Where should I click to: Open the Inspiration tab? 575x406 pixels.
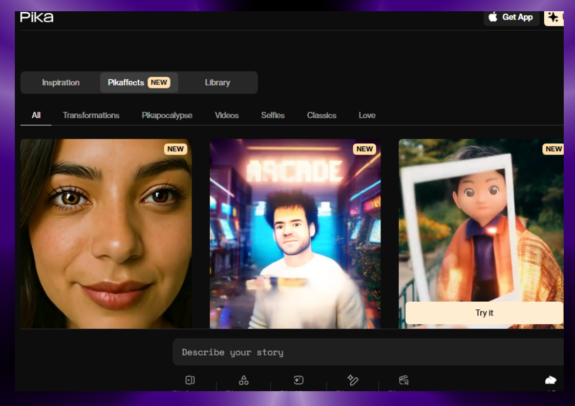(x=60, y=82)
